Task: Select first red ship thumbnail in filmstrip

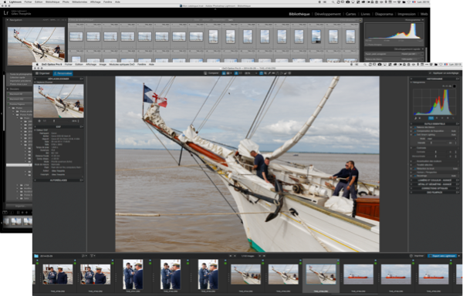Action: click(x=359, y=274)
